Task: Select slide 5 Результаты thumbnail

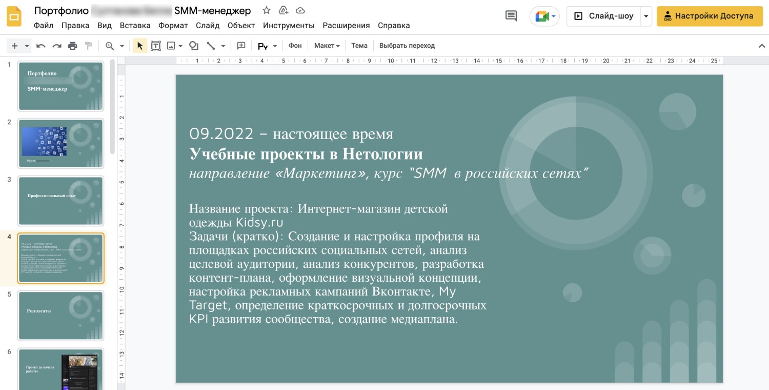Action: point(60,315)
